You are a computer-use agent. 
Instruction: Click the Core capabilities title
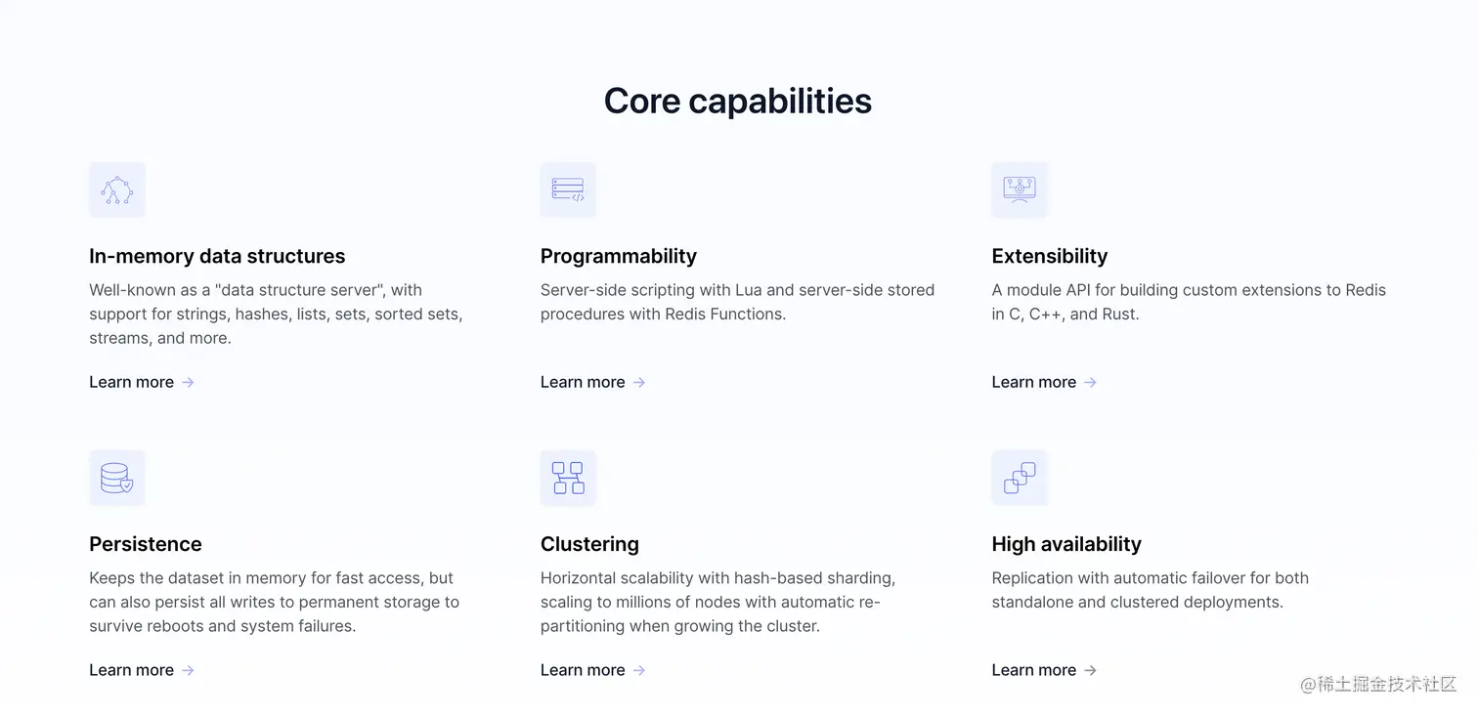coord(738,102)
